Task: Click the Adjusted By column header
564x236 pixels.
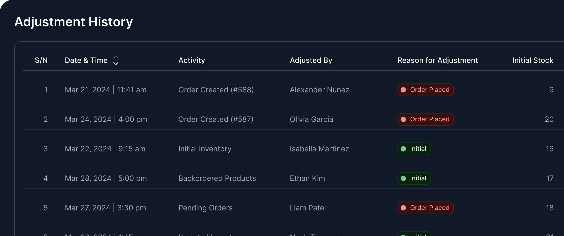Action: click(311, 61)
